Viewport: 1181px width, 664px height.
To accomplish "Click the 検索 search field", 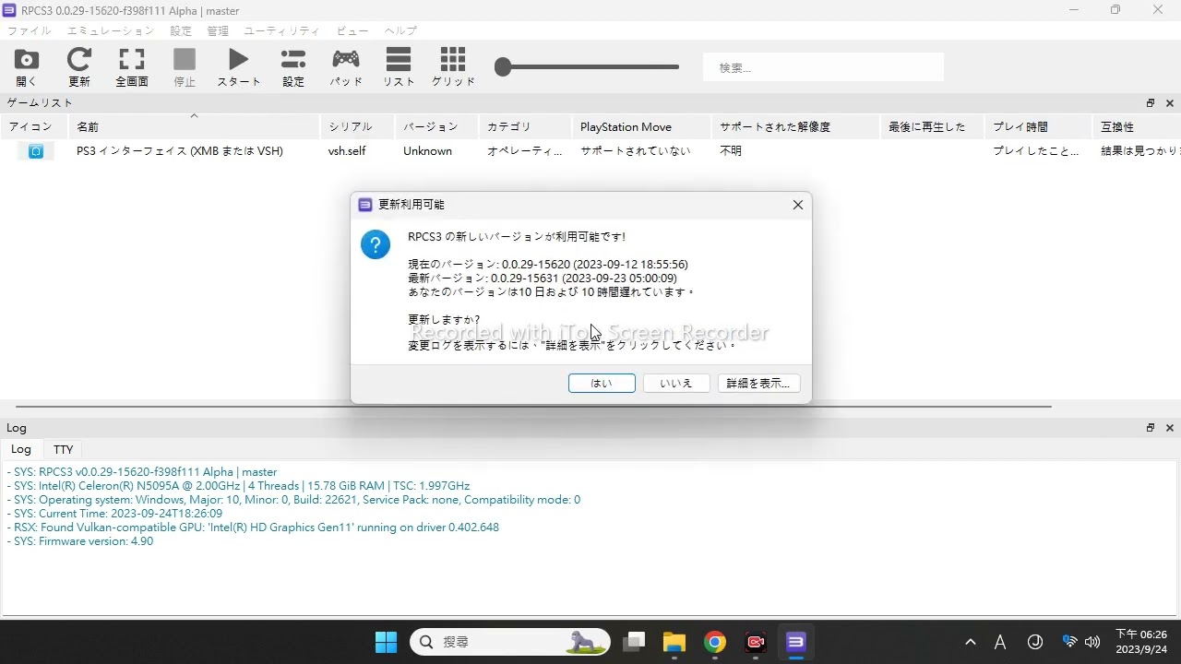I will click(823, 67).
